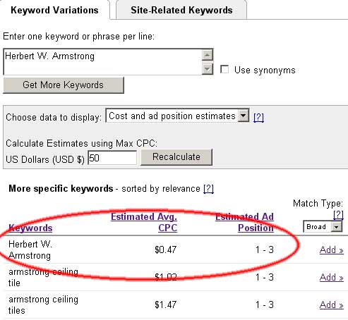348x320 pixels.
Task: Add the Herbert W. Armstrong keyword
Action: (332, 250)
